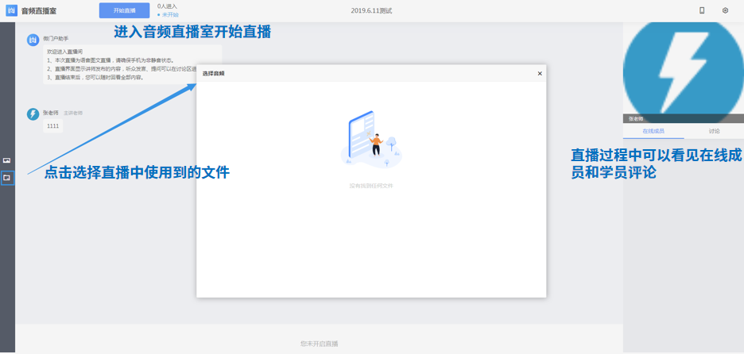This screenshot has height=354, width=744.
Task: Select the image tool in the left sidebar
Action: 7,161
